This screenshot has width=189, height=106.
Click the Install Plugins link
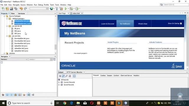tap(113, 42)
